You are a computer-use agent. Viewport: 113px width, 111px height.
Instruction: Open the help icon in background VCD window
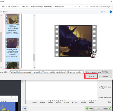tap(25, 108)
